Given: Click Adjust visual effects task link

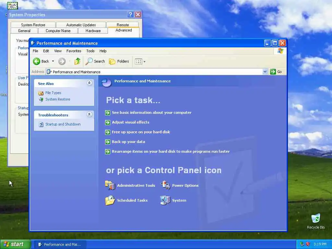Looking at the screenshot, I should (x=130, y=122).
